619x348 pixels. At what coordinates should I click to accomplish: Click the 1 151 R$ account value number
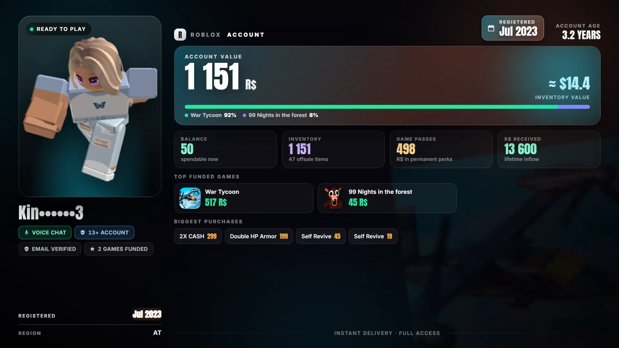coord(221,76)
